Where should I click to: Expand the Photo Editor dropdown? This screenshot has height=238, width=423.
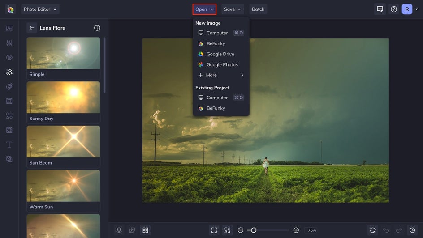tap(40, 9)
